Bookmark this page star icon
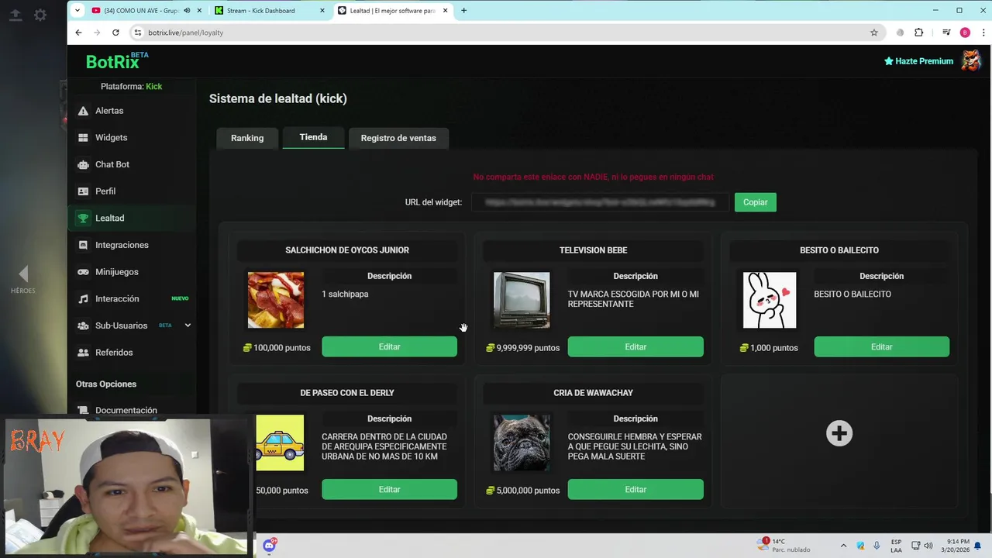Screen dimensions: 992x558 (874, 33)
